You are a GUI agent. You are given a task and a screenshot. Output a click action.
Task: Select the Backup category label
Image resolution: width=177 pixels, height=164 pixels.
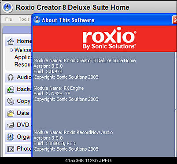(24, 89)
